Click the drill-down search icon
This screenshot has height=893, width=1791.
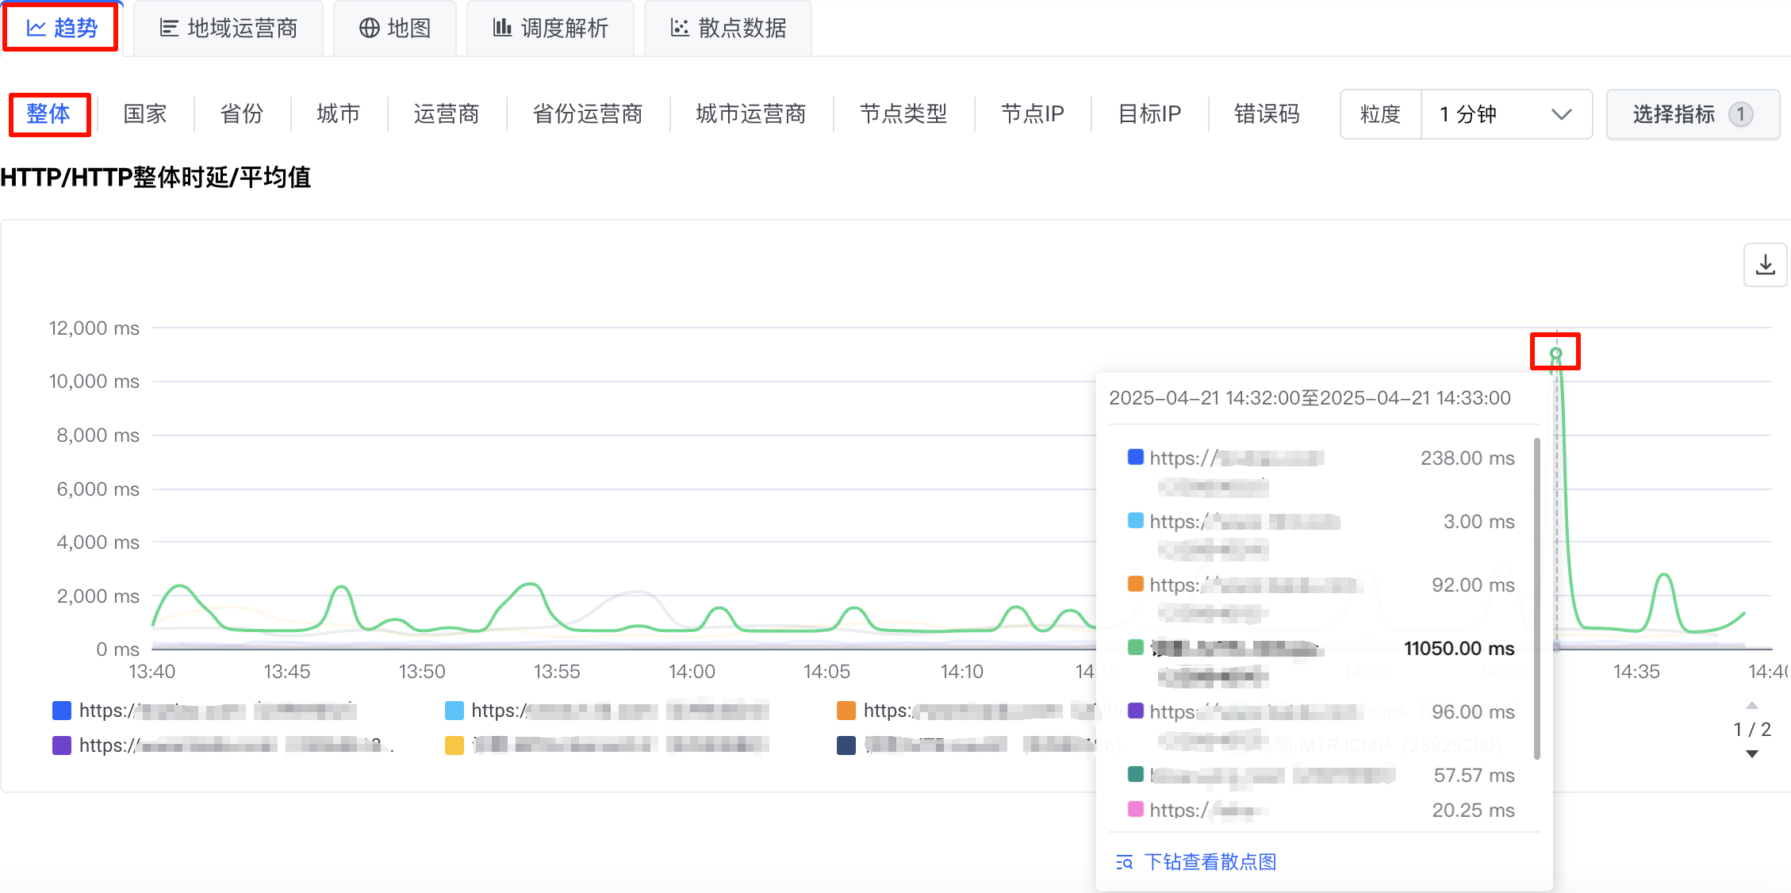1125,863
